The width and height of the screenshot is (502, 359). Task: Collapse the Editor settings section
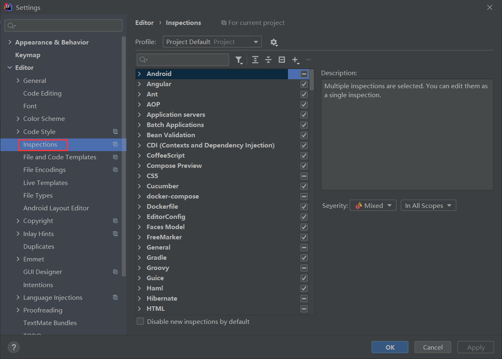(x=10, y=67)
